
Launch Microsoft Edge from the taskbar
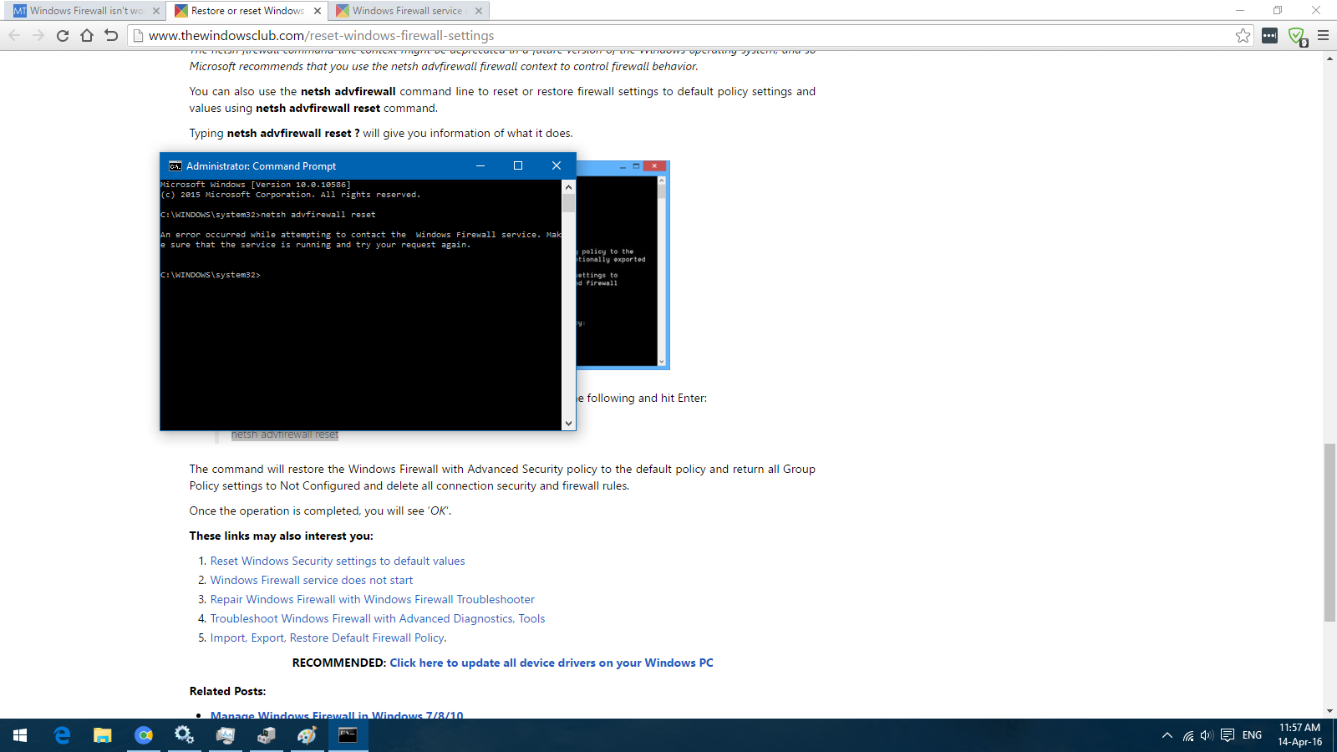pos(62,735)
